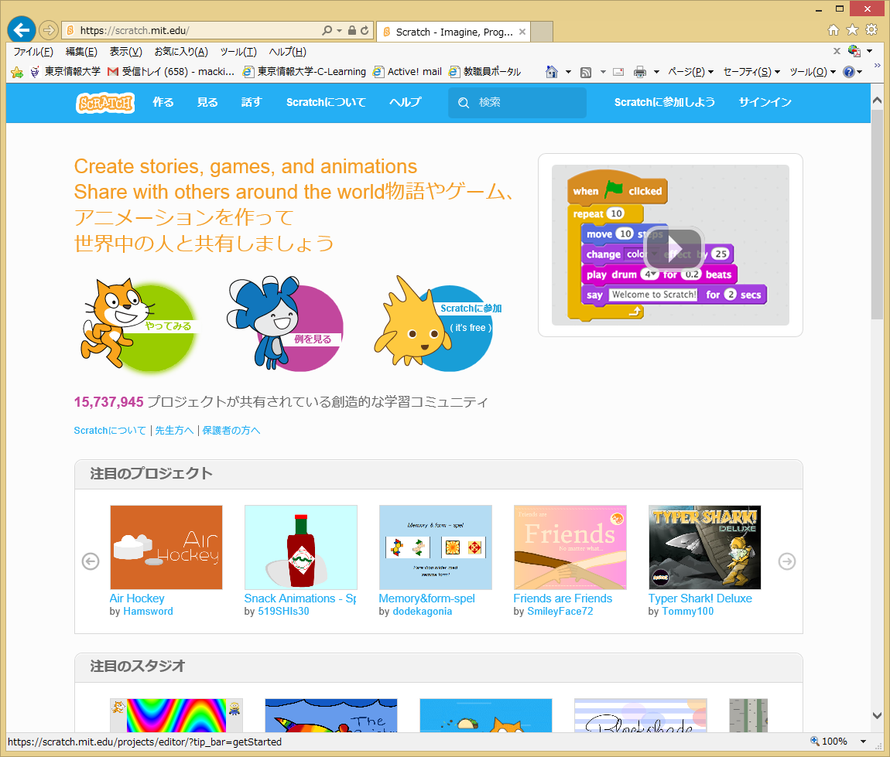Screen dimensions: 890x757
Task: Click ヘルプ in Scratch navigation bar
Action: click(406, 103)
